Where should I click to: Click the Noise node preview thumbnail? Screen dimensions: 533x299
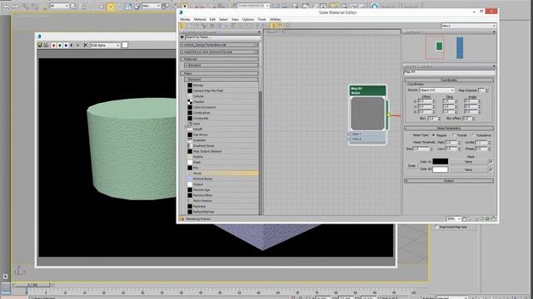(x=367, y=114)
